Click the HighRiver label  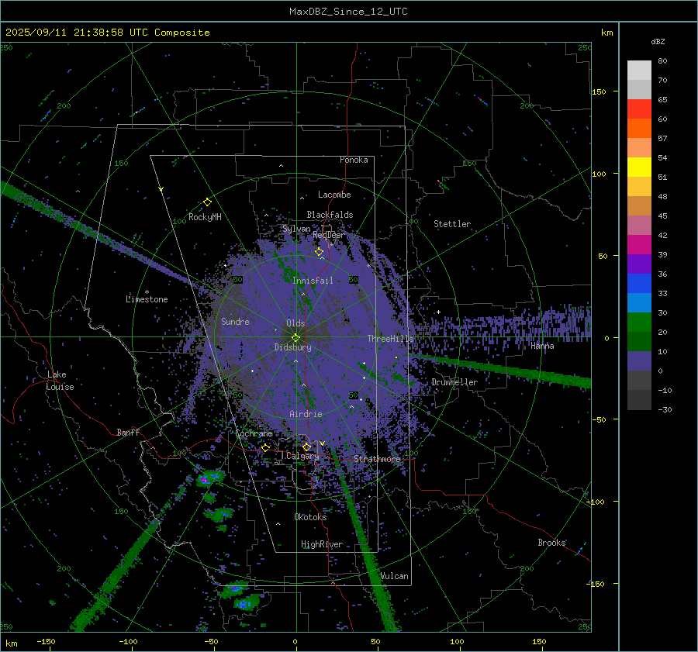coord(322,545)
